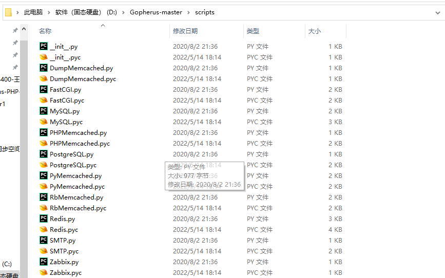Screen dimensions: 445x278
Task: Select the 同步空间 sidebar item
Action: [9, 149]
